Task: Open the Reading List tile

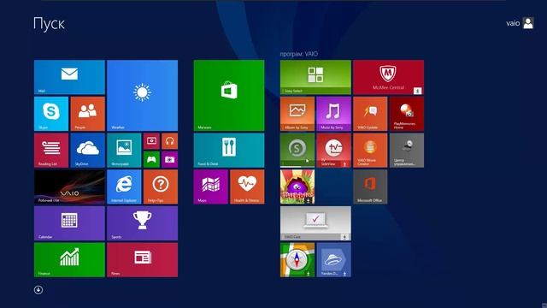Action: click(51, 151)
